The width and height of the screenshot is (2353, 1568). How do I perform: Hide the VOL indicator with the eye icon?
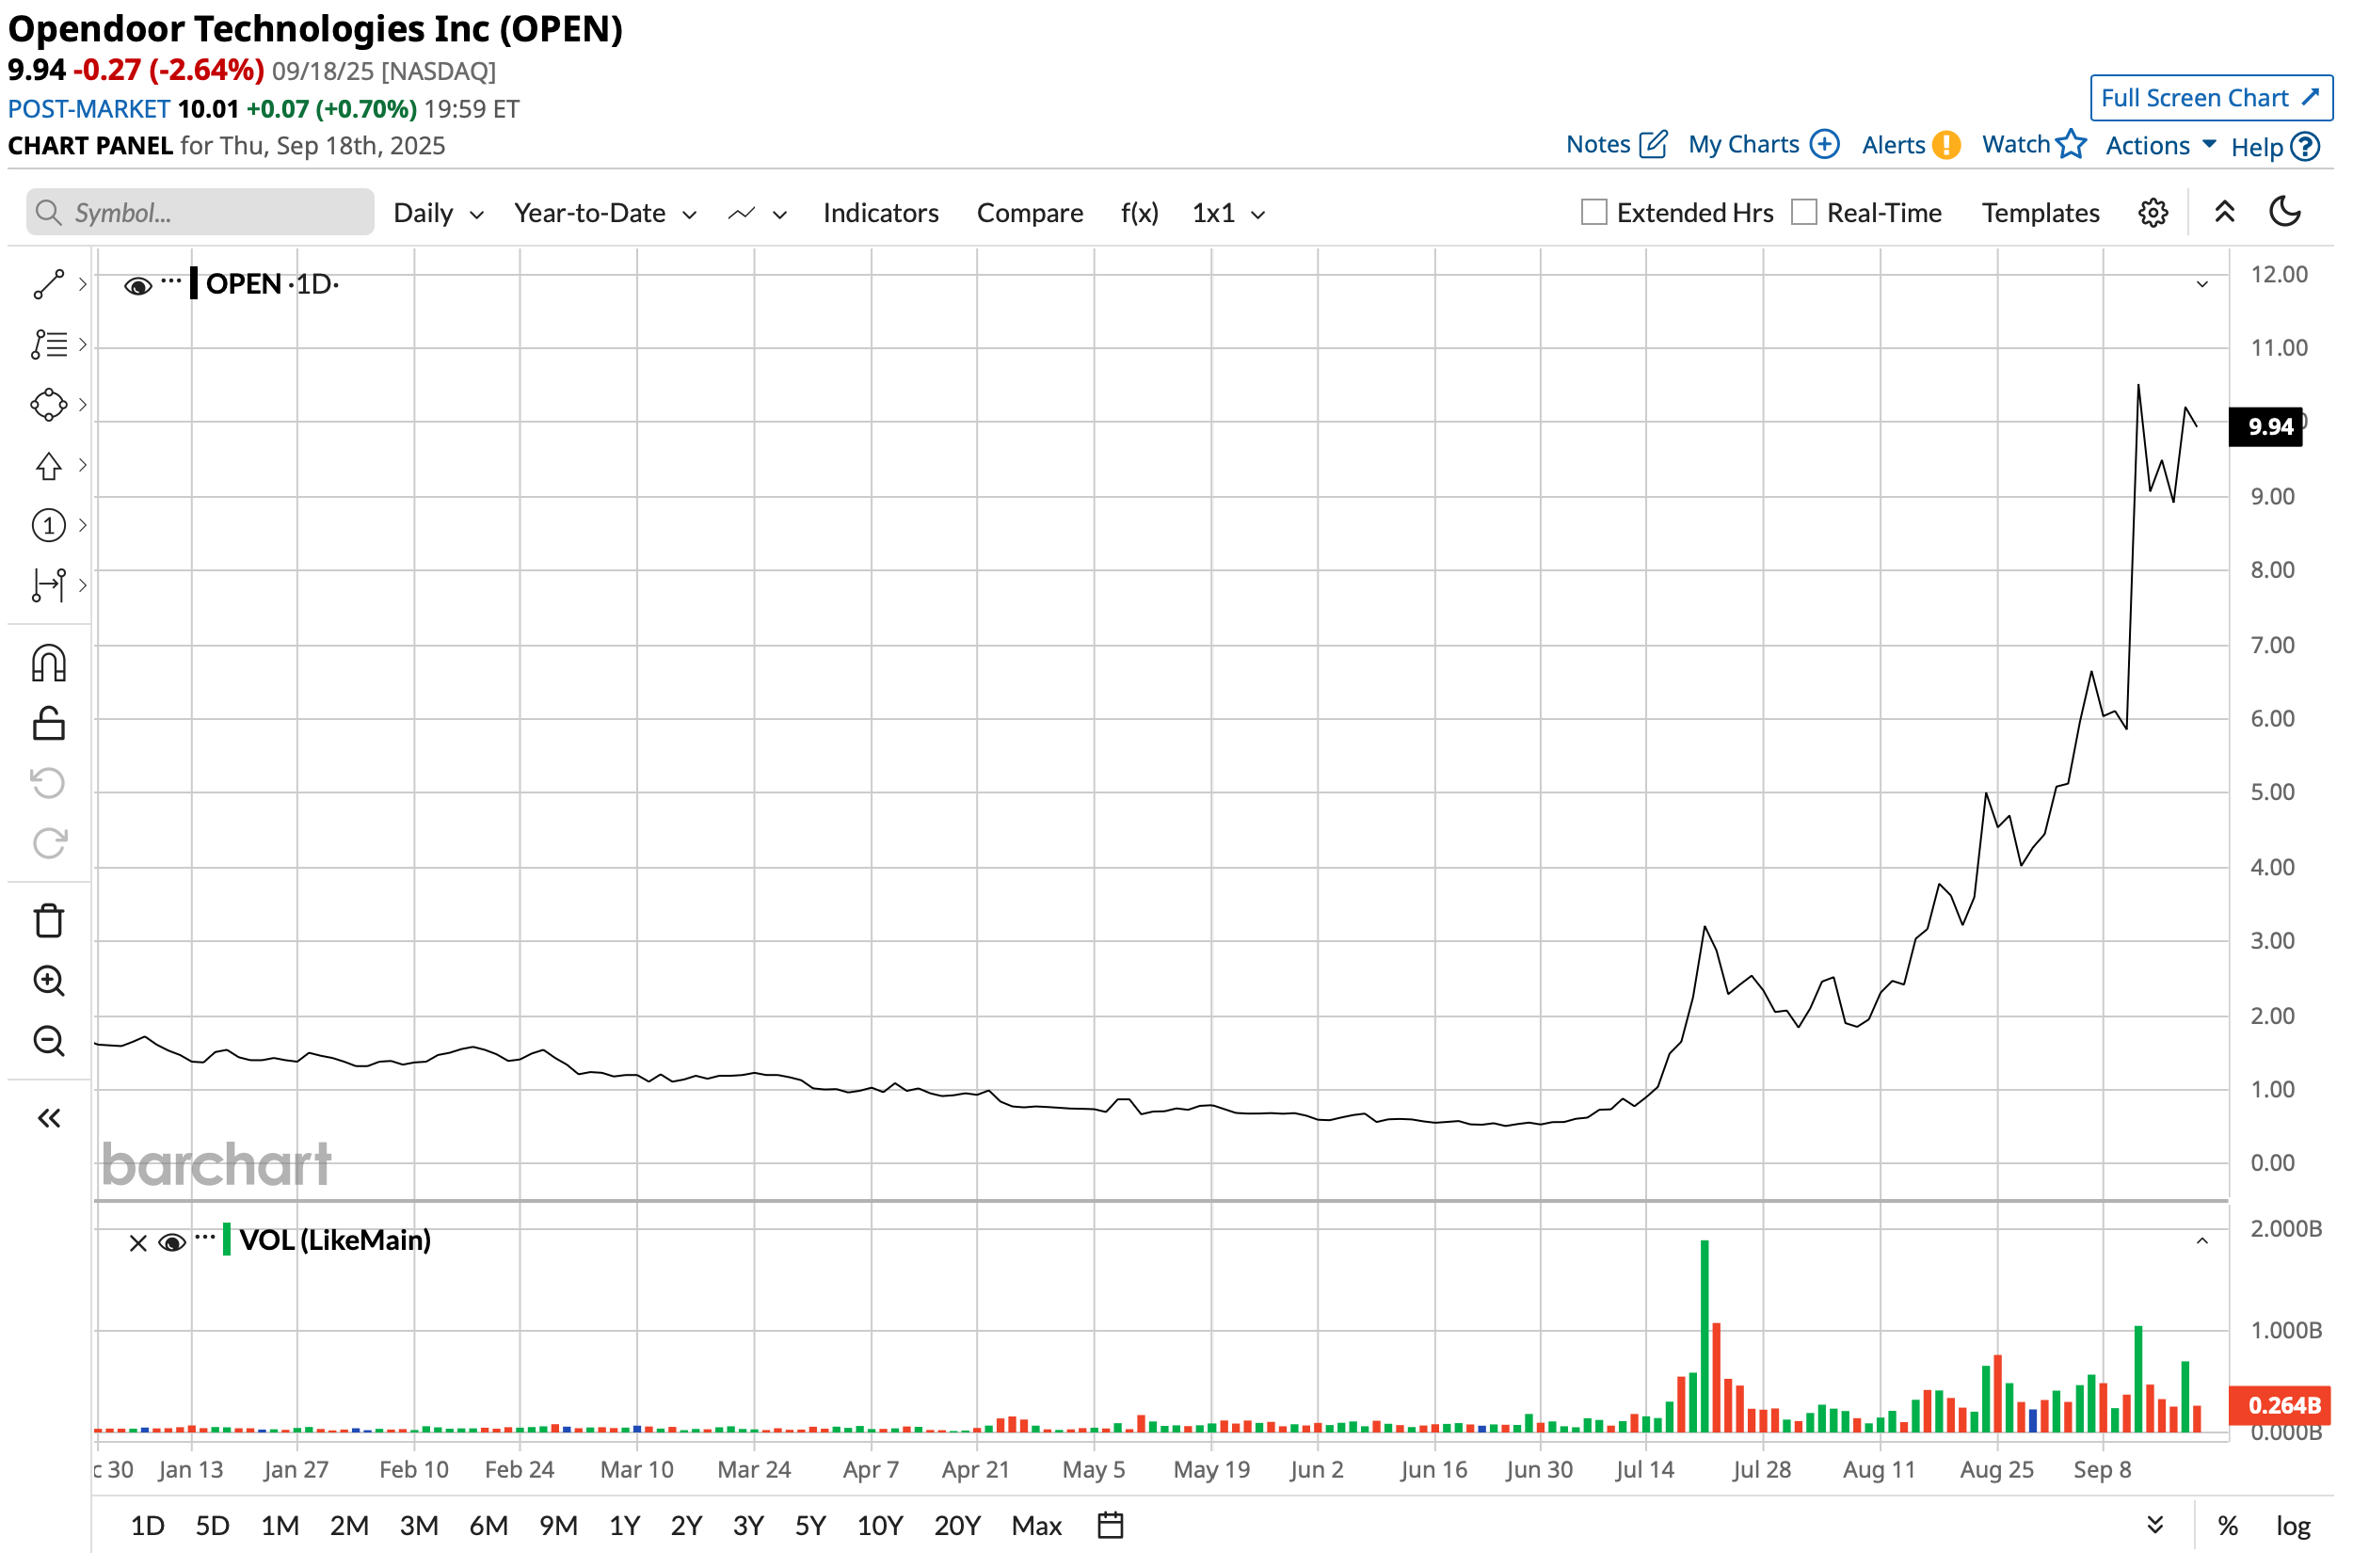click(x=172, y=1243)
